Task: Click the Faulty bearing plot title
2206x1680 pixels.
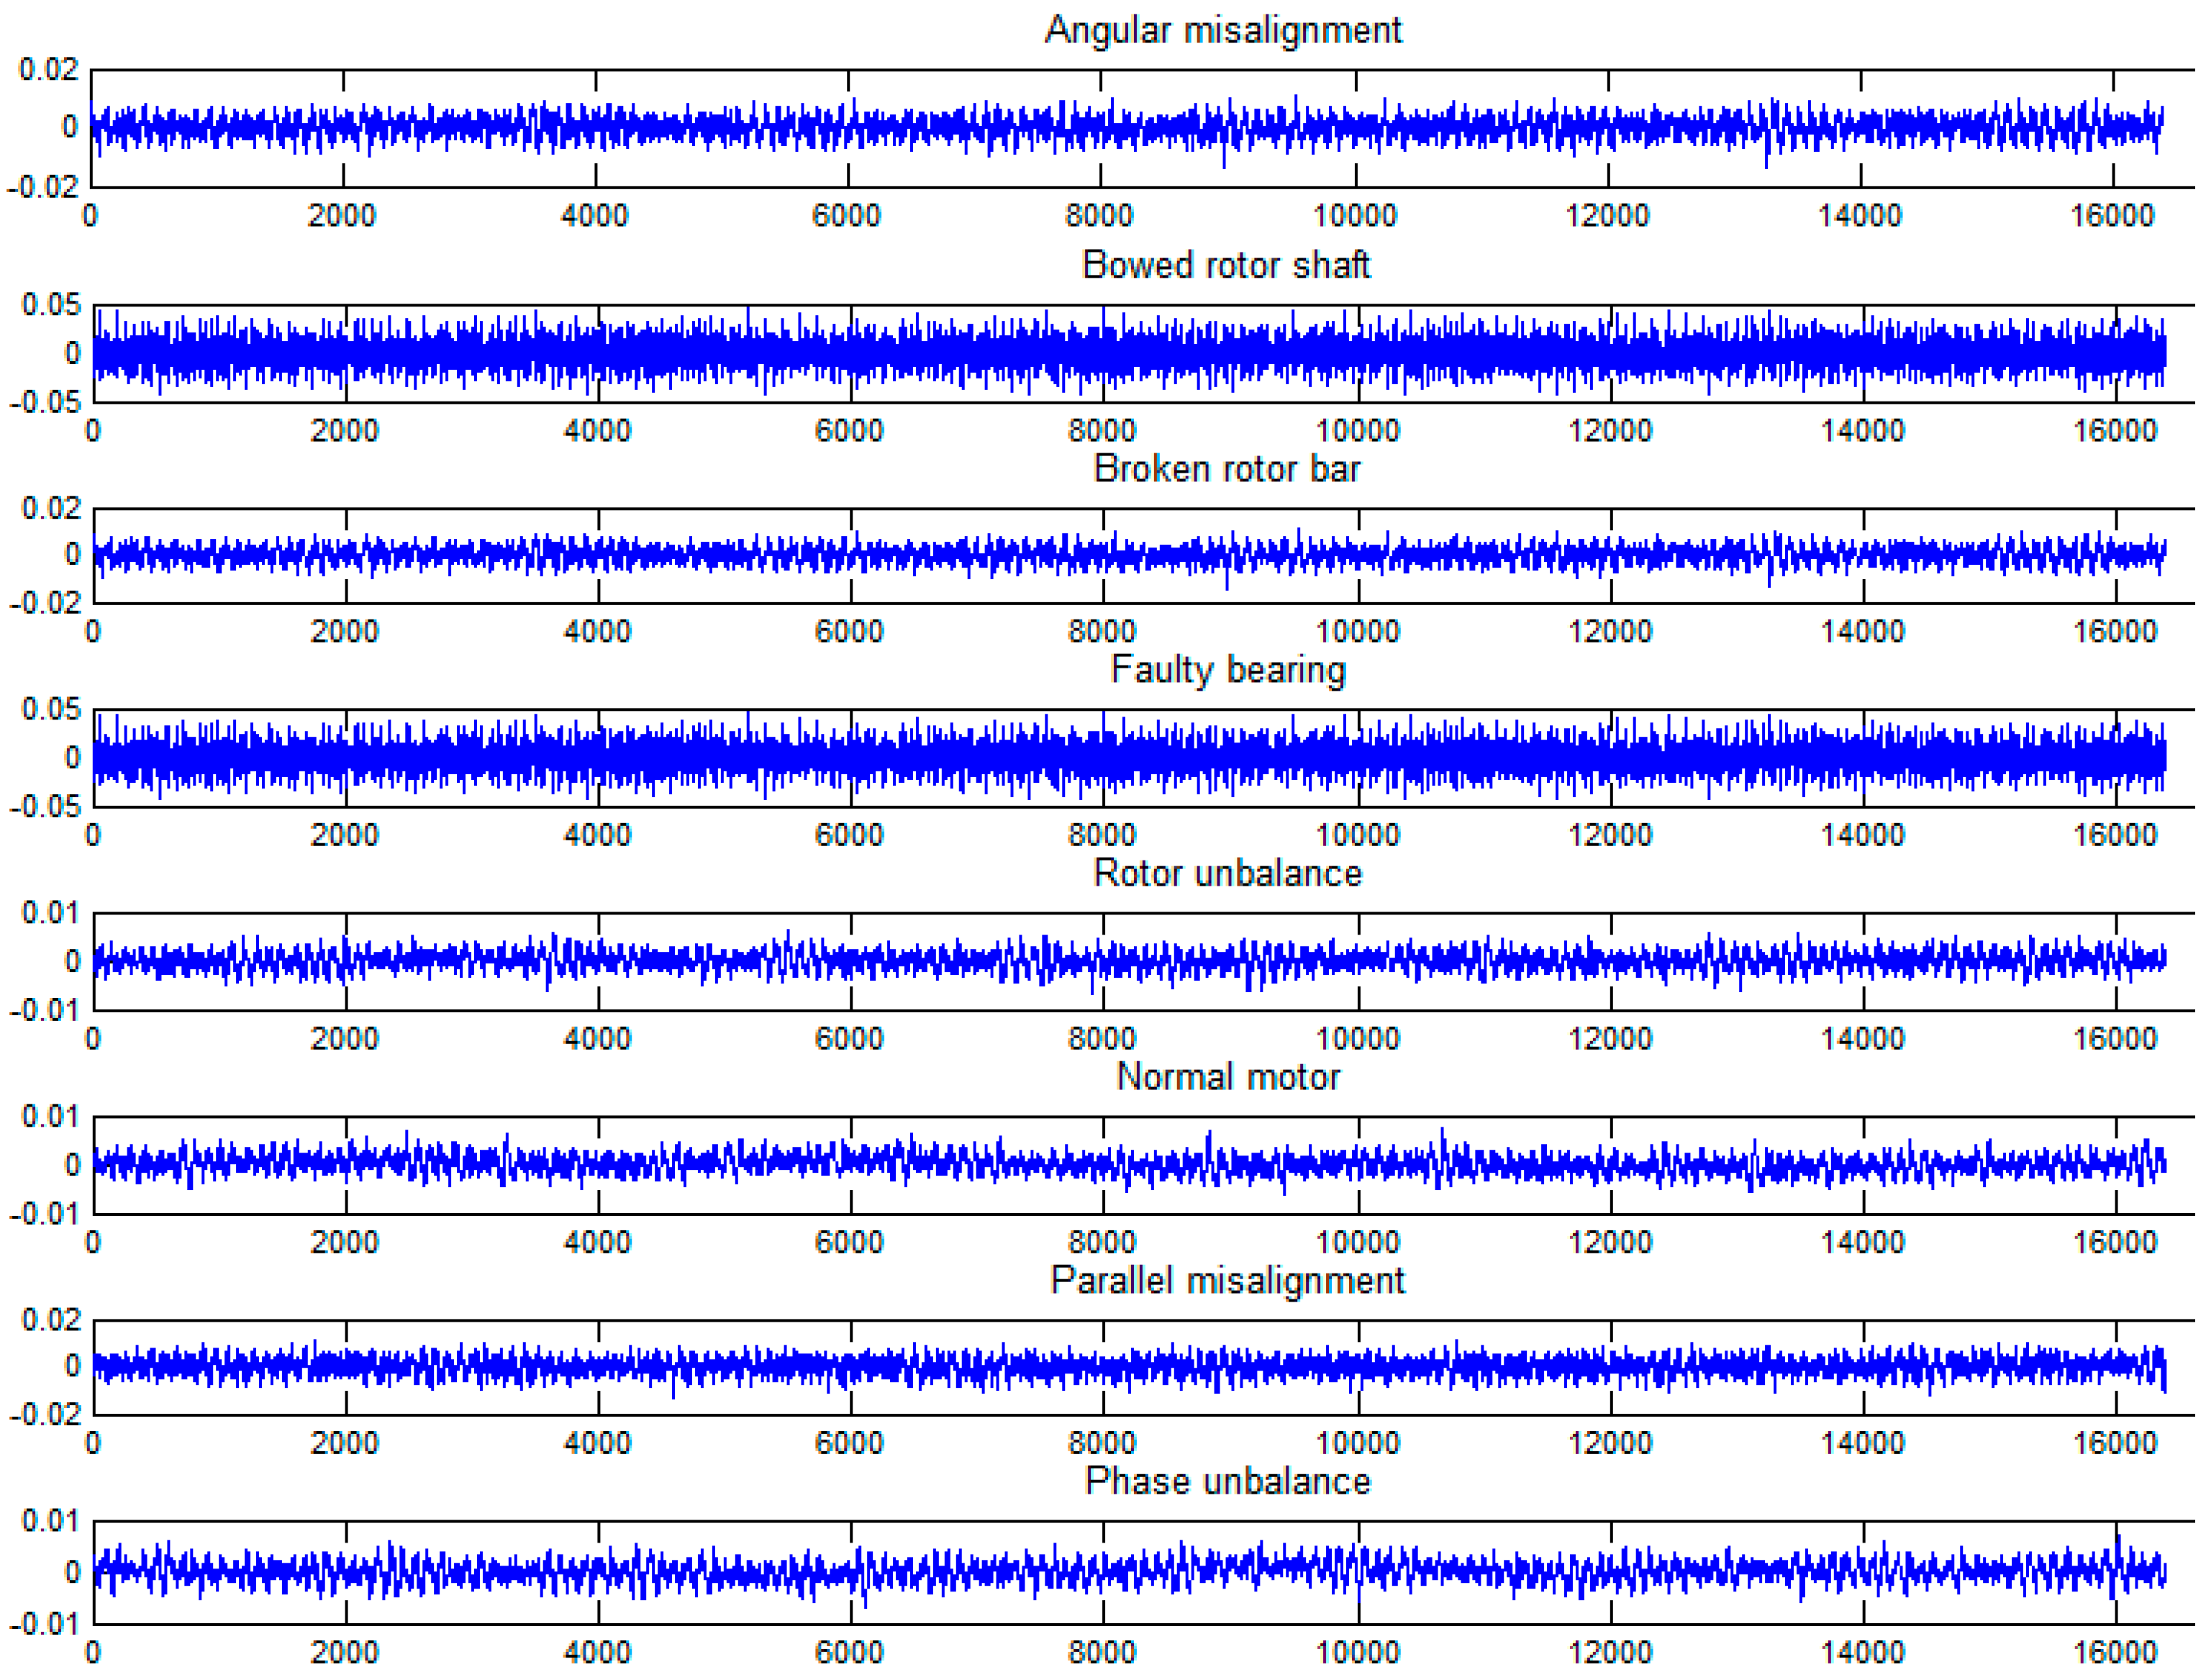Action: click(x=1227, y=669)
